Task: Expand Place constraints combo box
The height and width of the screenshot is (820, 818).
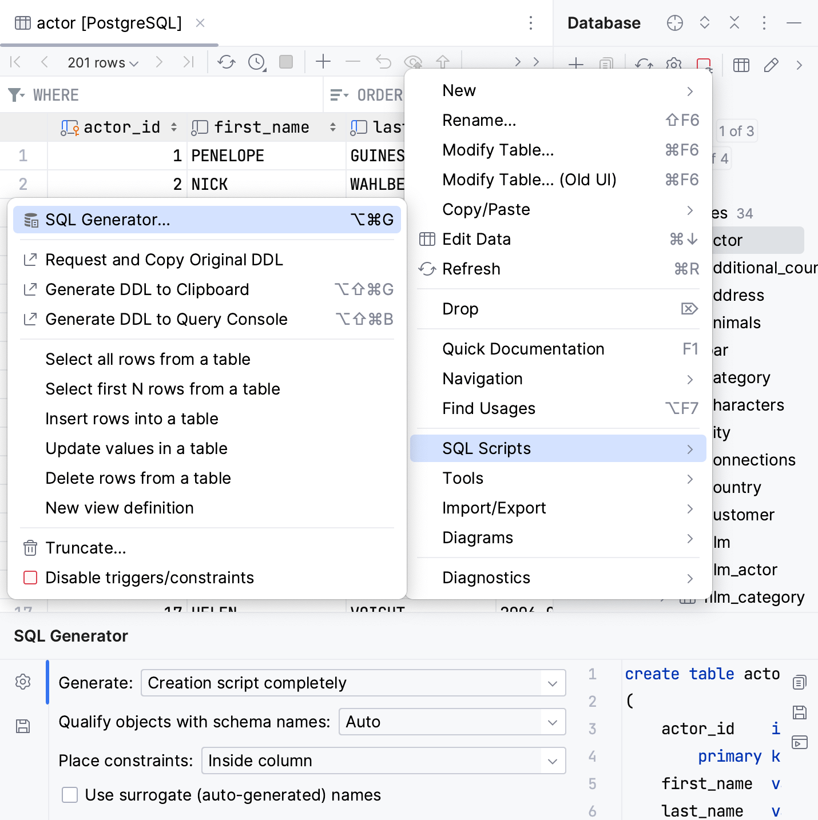Action: click(383, 761)
